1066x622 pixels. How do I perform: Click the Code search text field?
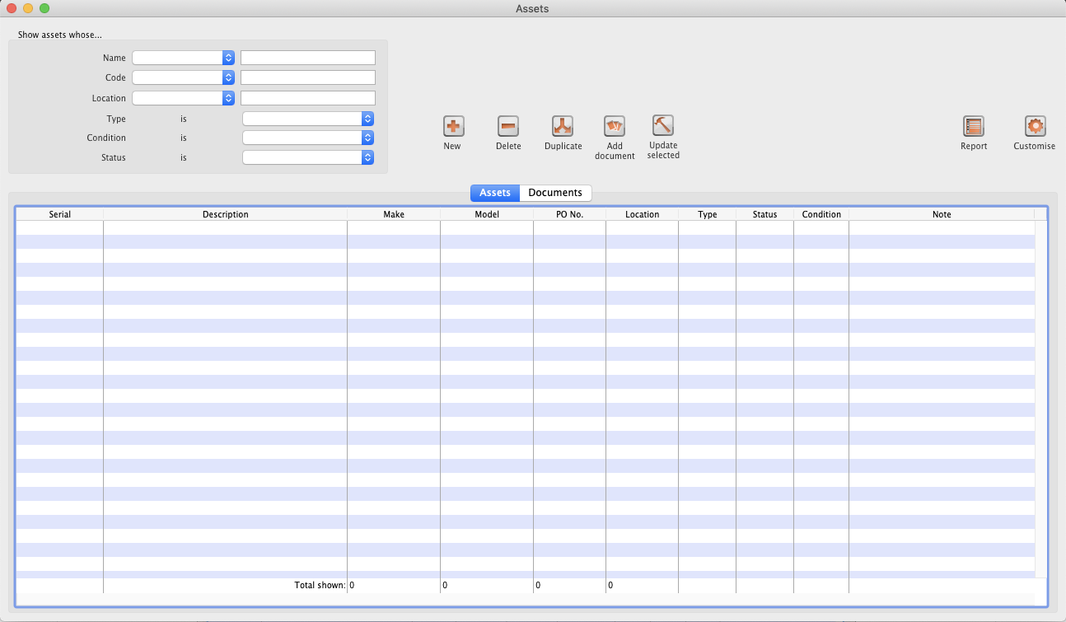[308, 77]
